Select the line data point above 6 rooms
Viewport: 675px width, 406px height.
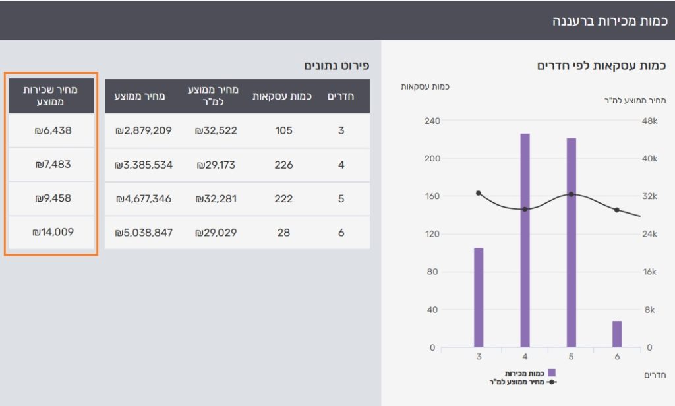[617, 210]
